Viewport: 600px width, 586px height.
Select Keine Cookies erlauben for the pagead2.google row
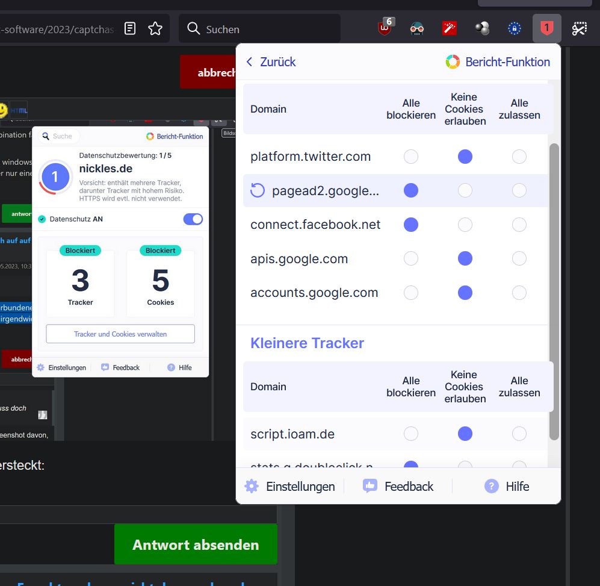465,190
